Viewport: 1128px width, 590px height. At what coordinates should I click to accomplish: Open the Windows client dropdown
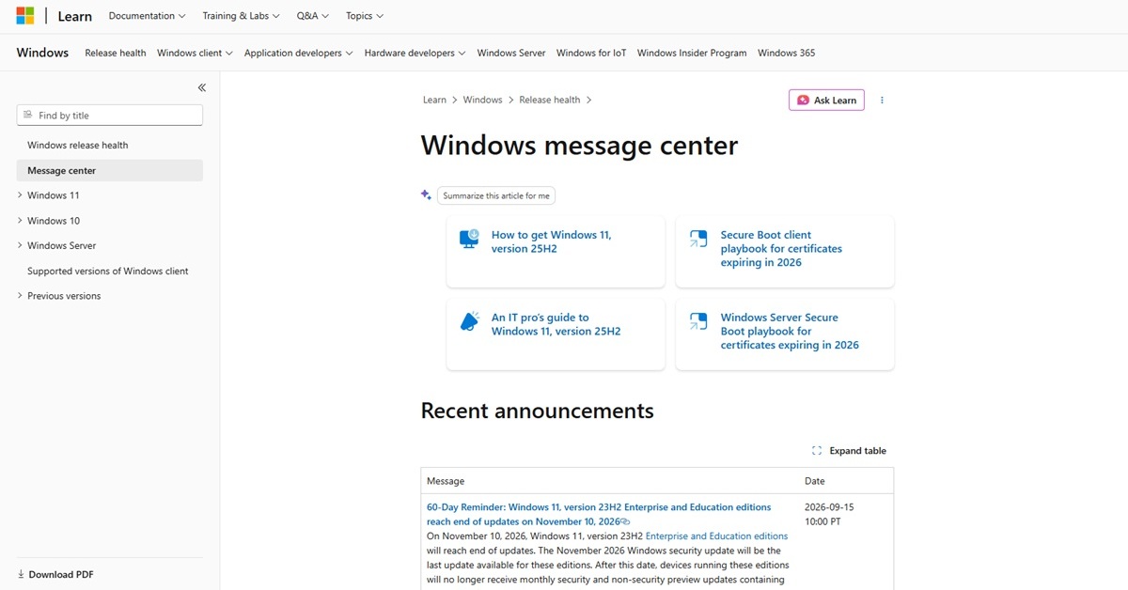(x=195, y=53)
